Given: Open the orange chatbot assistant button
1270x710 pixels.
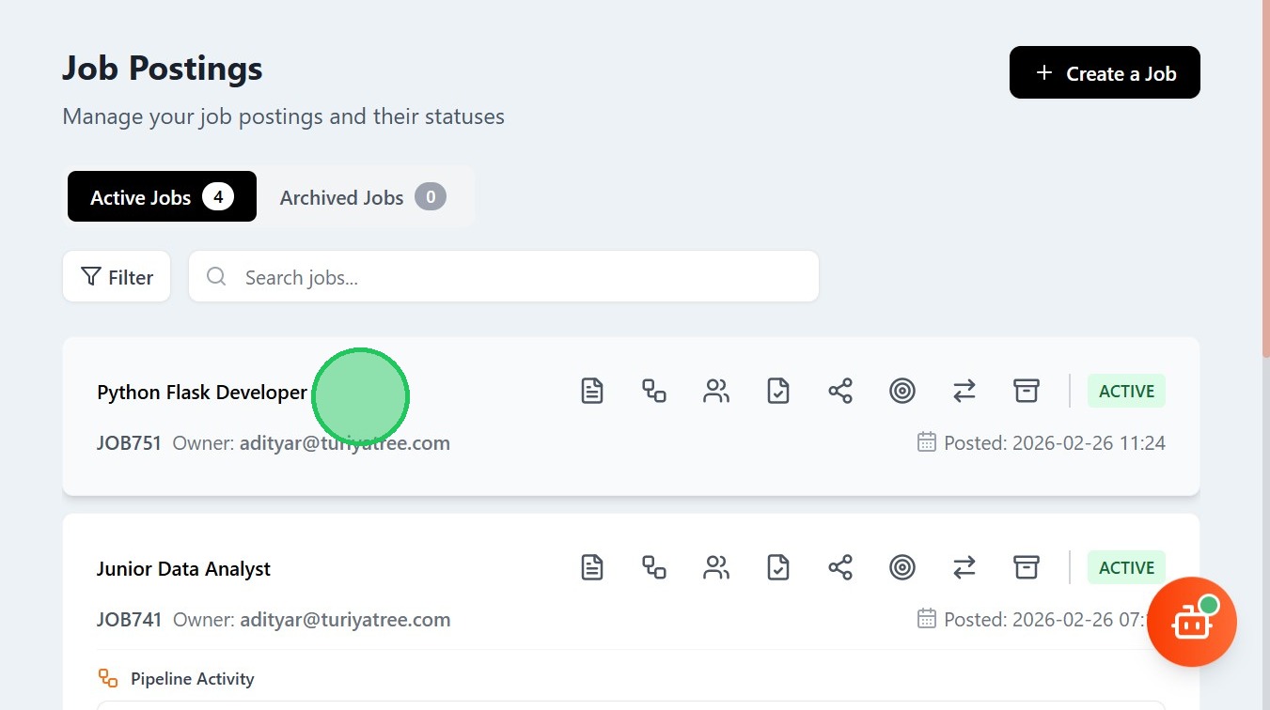Looking at the screenshot, I should [x=1191, y=622].
